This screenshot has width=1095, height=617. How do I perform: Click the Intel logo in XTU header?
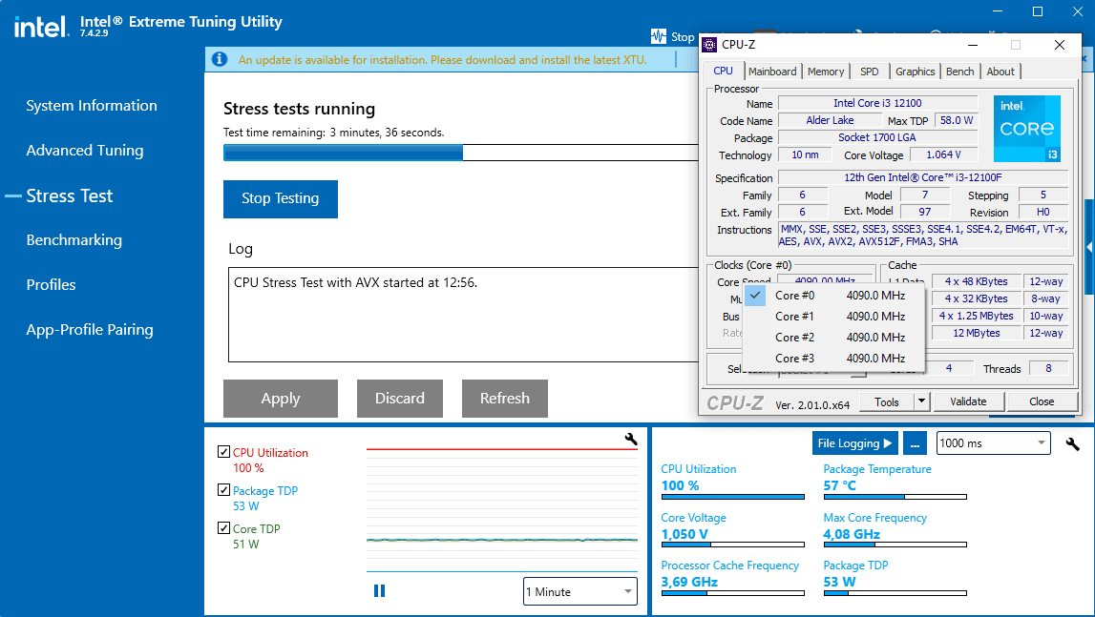point(41,27)
